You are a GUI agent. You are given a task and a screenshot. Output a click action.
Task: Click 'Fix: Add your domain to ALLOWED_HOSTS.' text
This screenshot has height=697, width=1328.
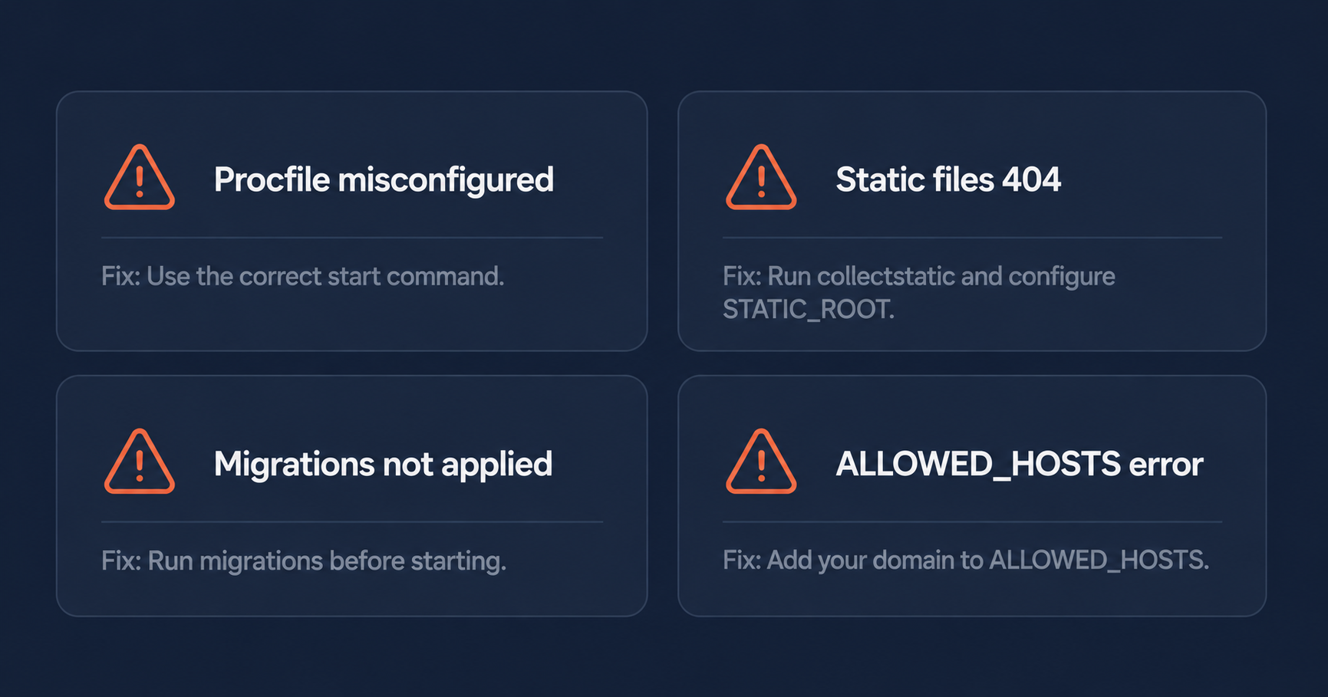click(x=966, y=561)
